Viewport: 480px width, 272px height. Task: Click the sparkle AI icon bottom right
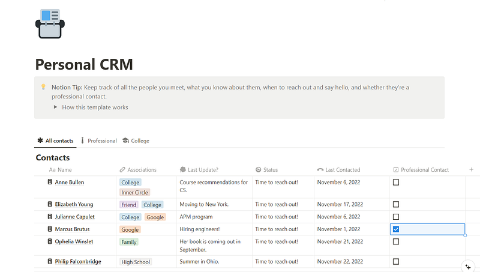pos(467,267)
